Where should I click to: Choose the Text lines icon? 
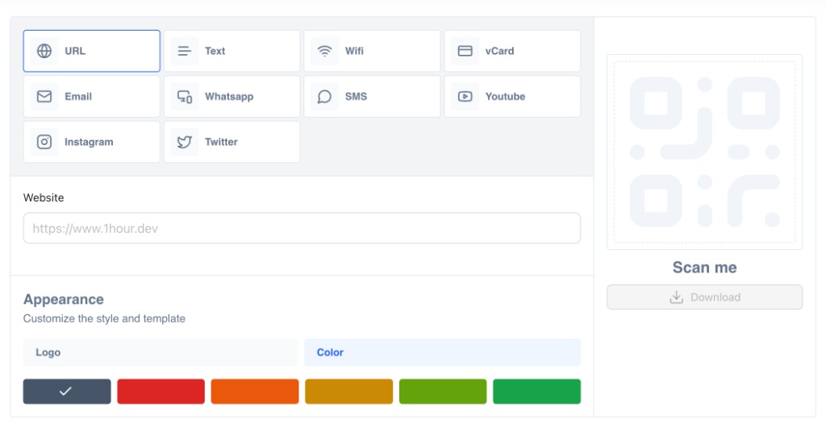[x=185, y=51]
